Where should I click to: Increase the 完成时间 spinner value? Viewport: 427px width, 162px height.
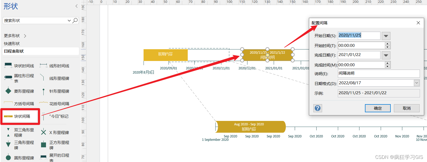[387, 63]
